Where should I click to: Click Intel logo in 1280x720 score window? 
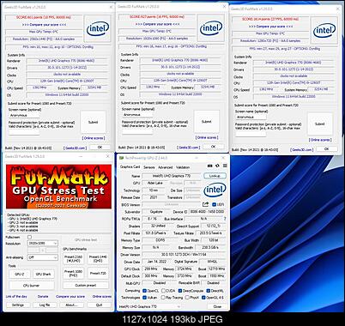pos(324,30)
